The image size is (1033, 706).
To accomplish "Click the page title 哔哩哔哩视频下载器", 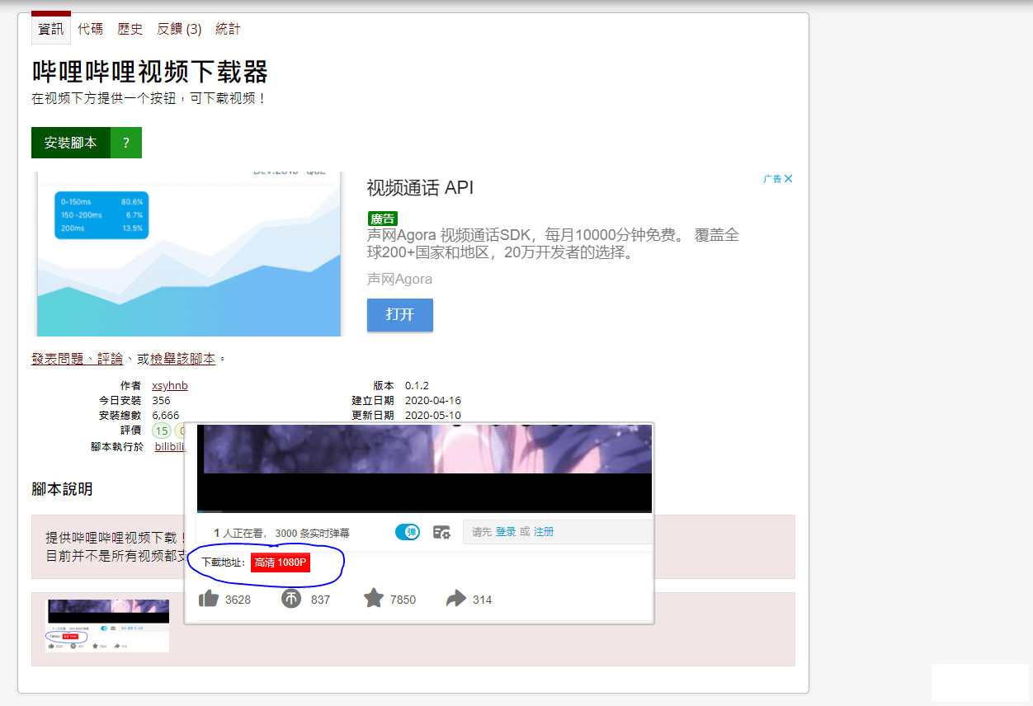I will click(x=150, y=72).
